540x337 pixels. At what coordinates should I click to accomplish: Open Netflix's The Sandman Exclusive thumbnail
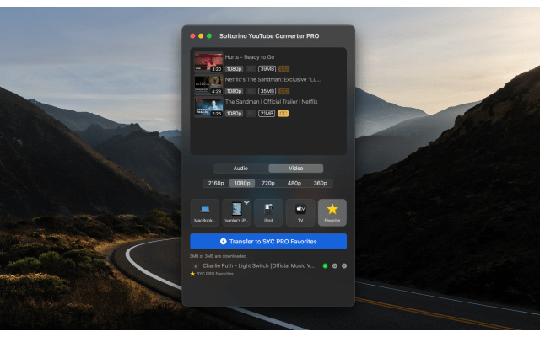[x=208, y=84]
